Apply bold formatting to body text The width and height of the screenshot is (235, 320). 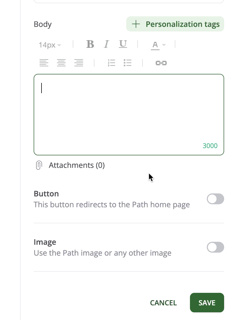[x=90, y=44]
